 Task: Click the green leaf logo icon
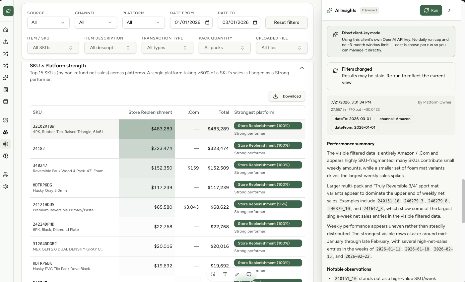(x=8, y=11)
